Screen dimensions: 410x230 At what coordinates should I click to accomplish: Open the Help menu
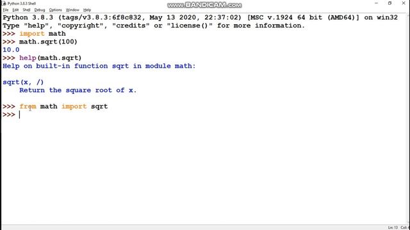tap(87, 10)
